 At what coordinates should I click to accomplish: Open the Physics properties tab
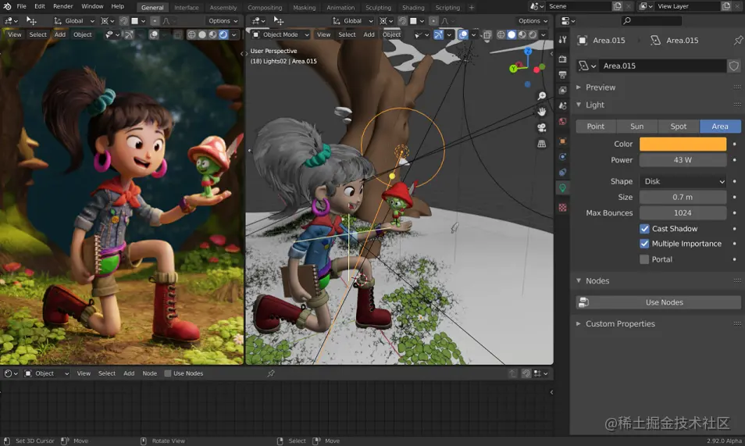coord(562,157)
